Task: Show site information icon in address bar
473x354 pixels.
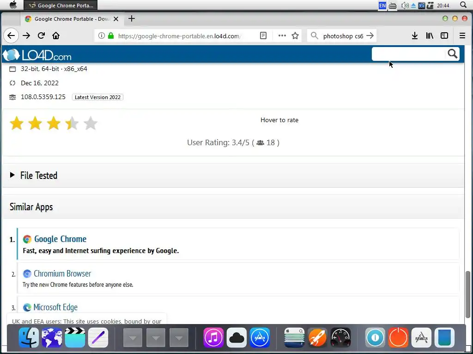Action: pos(102,36)
